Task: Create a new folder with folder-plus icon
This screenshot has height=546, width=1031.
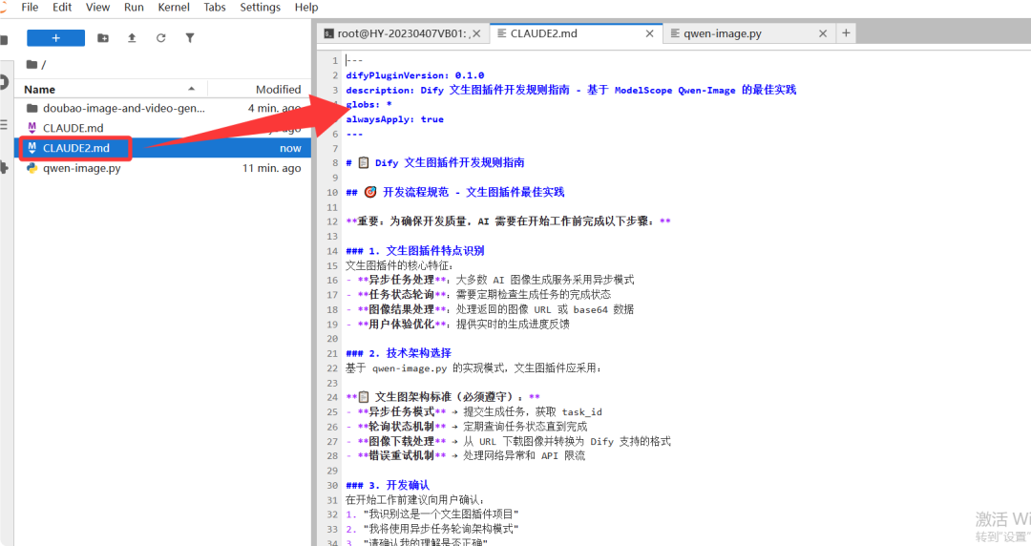Action: (x=103, y=38)
